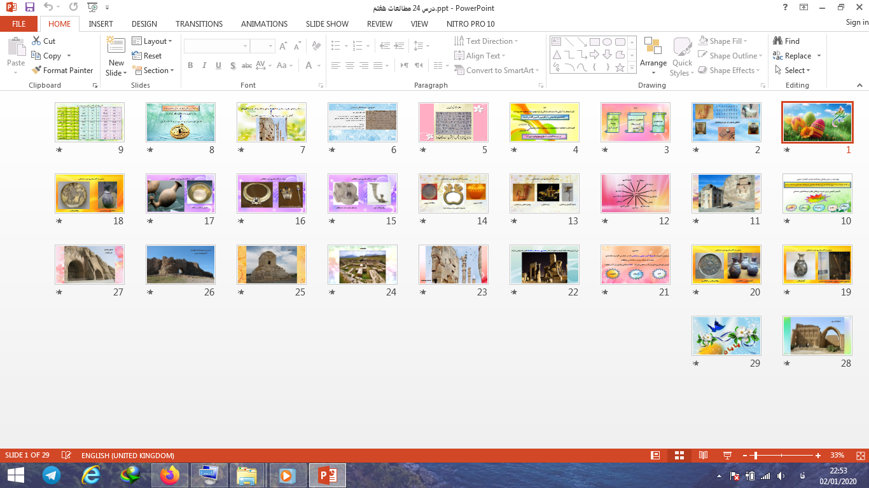Viewport: 869px width, 488px height.
Task: Toggle Slide Sorter view button
Action: [x=679, y=456]
